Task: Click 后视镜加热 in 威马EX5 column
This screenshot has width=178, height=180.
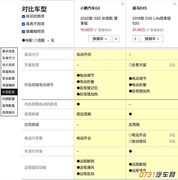Action: [139, 91]
